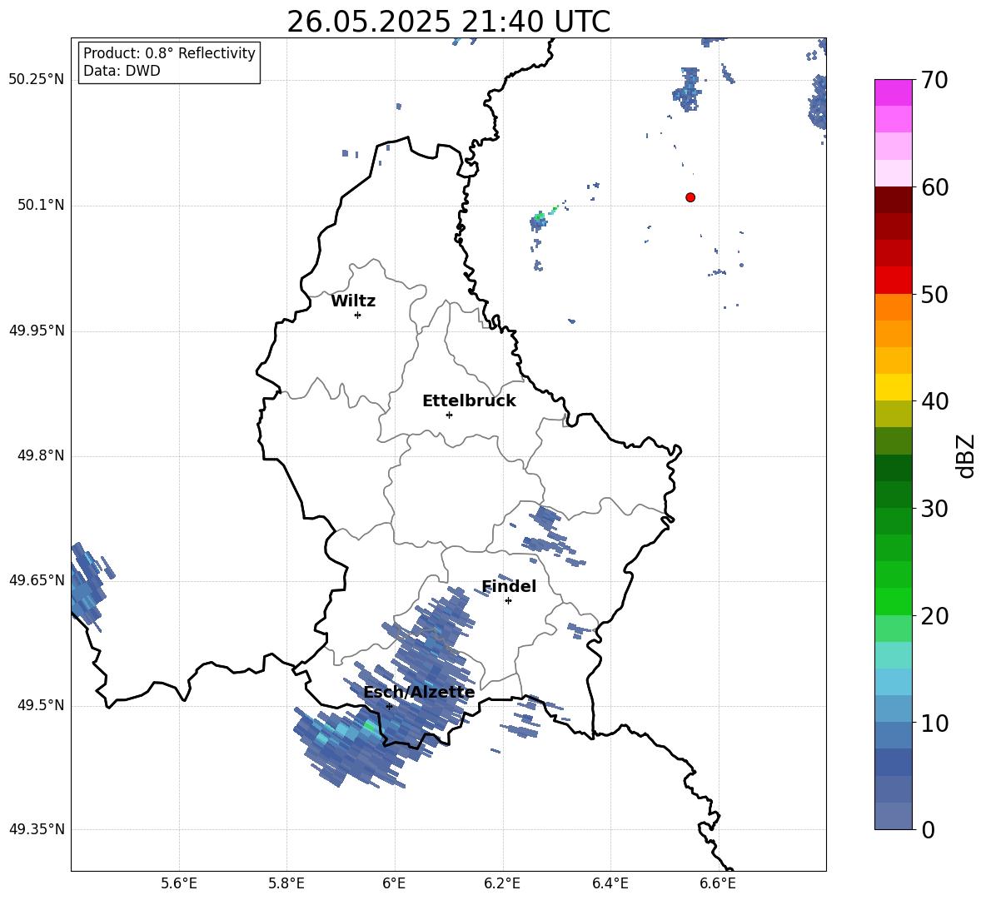Click the 49.8°N latitude label
The height and width of the screenshot is (900, 986).
[x=41, y=455]
